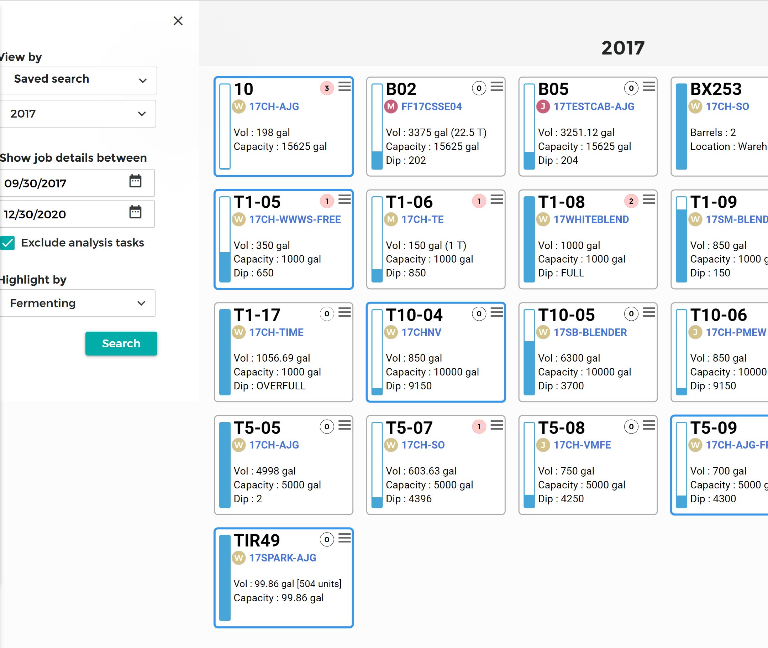This screenshot has height=648, width=768.
Task: Open the 17TESTCAB-AJG batch link
Action: [x=594, y=107]
